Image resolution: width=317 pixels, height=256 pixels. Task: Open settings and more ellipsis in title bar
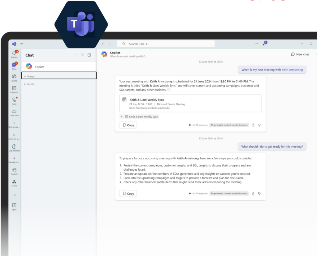[256, 43]
